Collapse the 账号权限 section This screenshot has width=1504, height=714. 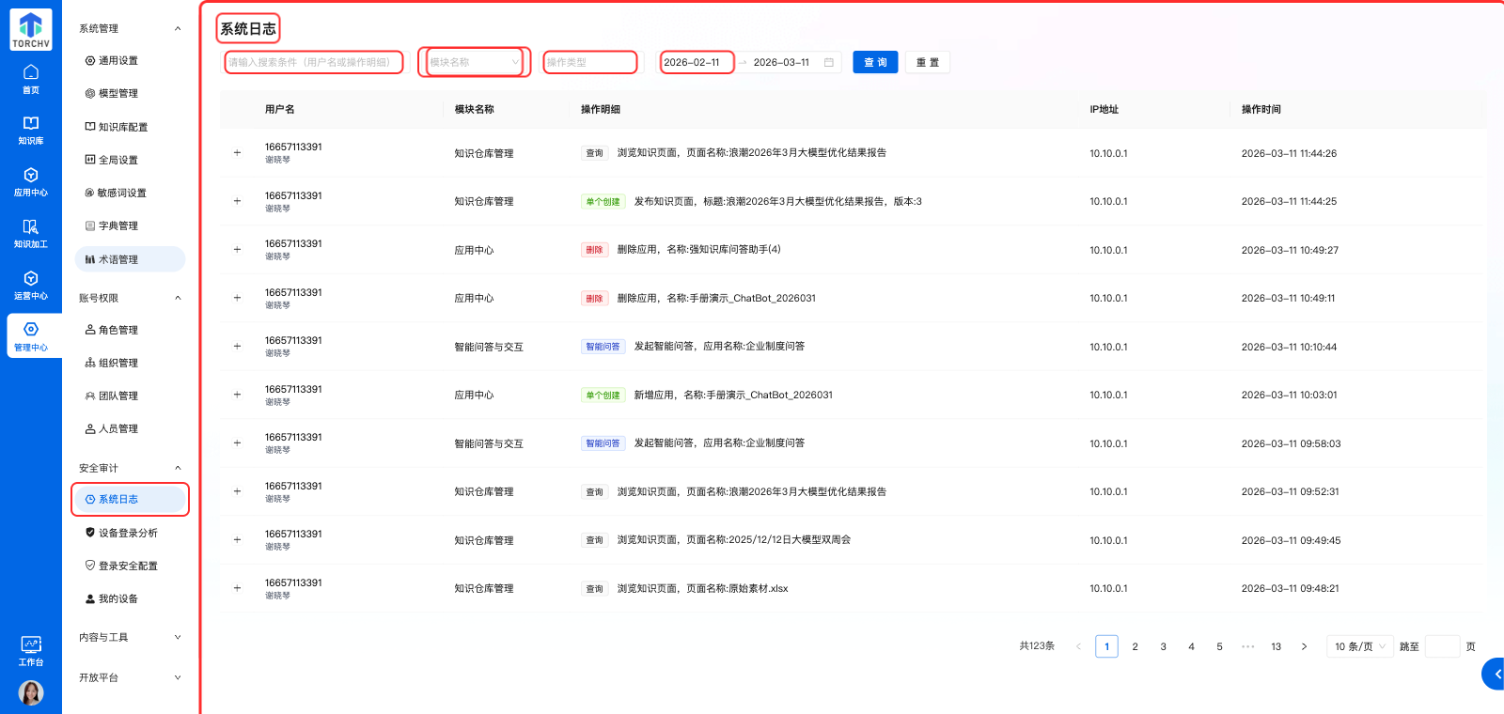178,298
